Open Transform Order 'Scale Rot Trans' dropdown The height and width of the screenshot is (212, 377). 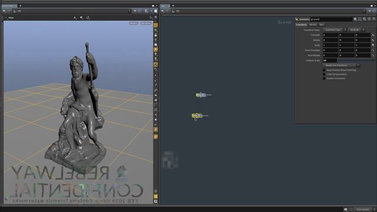click(335, 30)
